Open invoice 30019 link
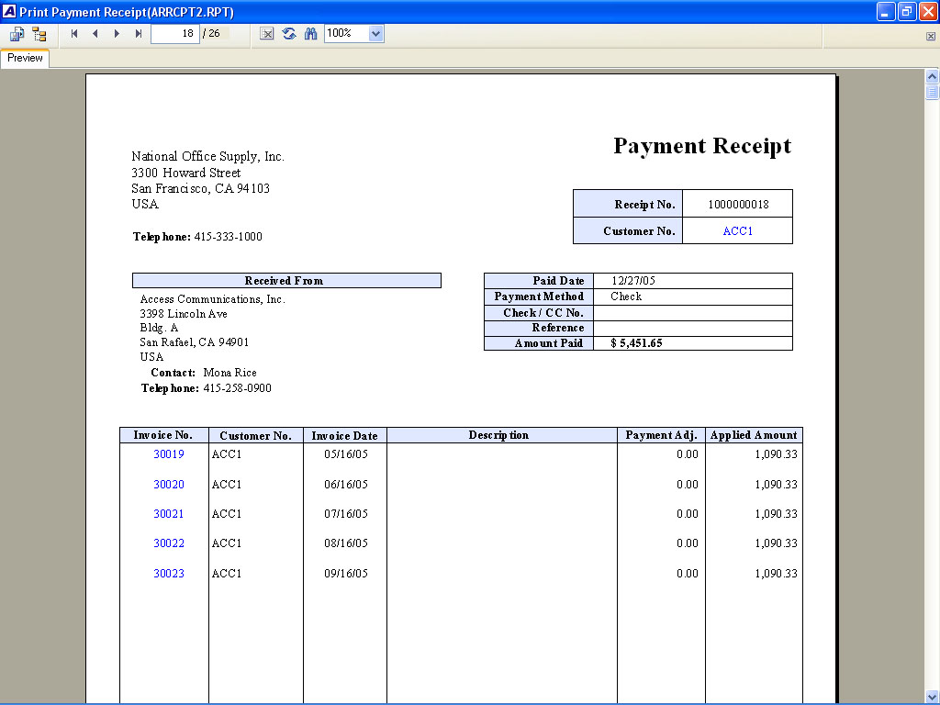 (x=168, y=454)
